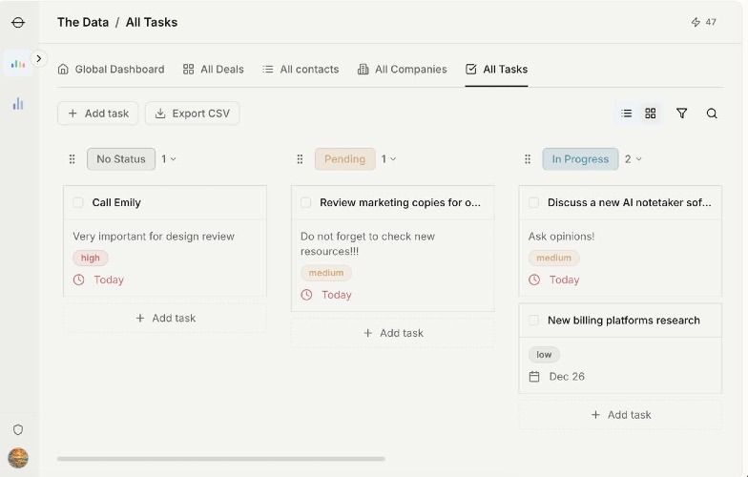This screenshot has height=477, width=748.
Task: Click the high priority tag on Call Emily
Action: point(90,258)
